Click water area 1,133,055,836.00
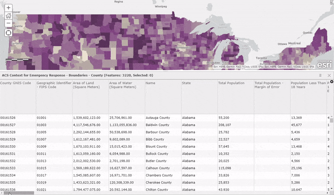This screenshot has height=195, width=334. [x=123, y=125]
